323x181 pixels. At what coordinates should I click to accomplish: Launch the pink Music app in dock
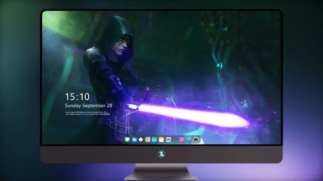(181, 140)
